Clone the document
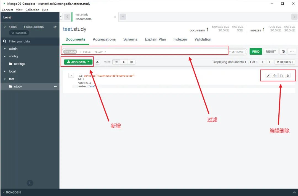 281,76
